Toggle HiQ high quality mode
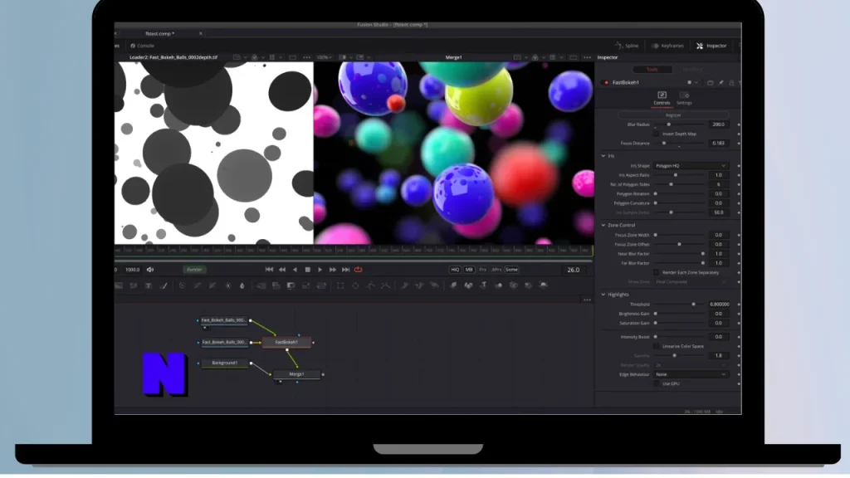Viewport: 850px width, 478px height. [x=455, y=270]
